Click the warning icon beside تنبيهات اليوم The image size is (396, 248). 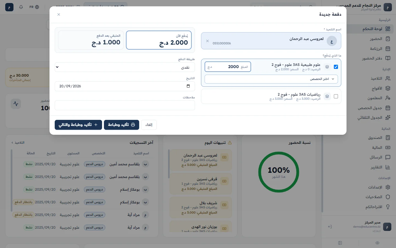230,143
